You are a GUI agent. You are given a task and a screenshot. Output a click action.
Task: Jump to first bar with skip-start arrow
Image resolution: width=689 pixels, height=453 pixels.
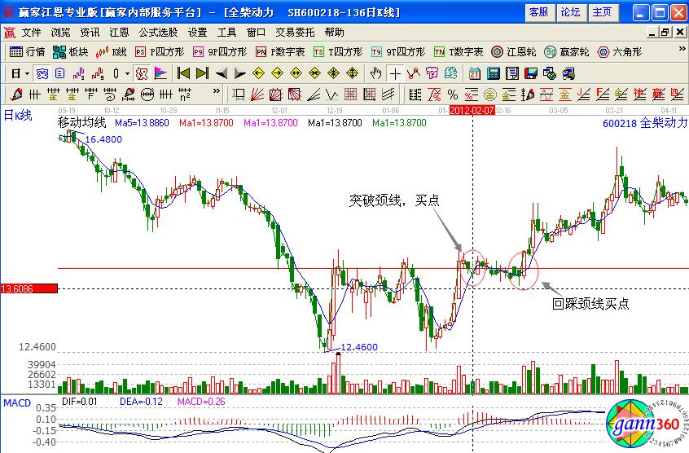183,73
